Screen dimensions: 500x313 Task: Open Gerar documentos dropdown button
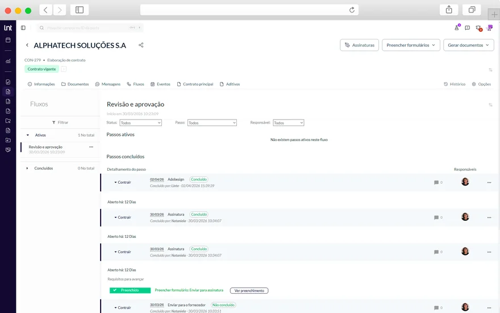click(468, 45)
